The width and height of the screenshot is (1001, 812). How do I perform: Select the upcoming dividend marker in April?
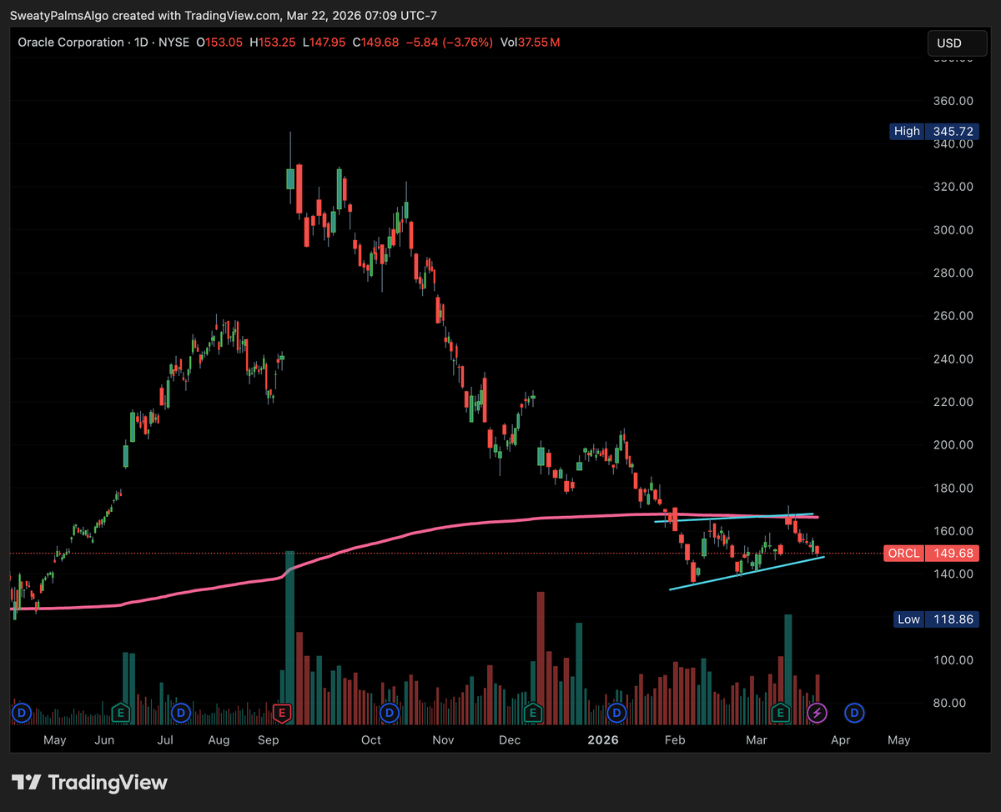[x=854, y=713]
